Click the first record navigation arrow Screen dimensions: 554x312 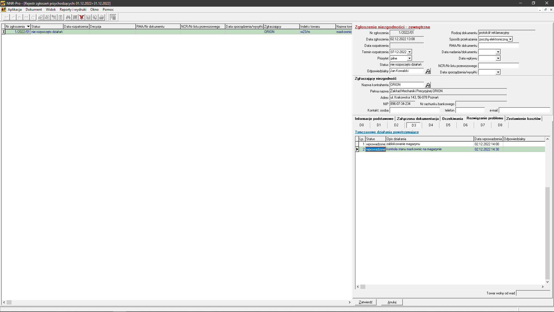pyautogui.click(x=6, y=17)
